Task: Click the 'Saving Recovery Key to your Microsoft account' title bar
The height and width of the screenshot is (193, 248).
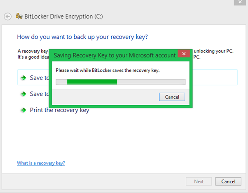Action: tap(115, 55)
